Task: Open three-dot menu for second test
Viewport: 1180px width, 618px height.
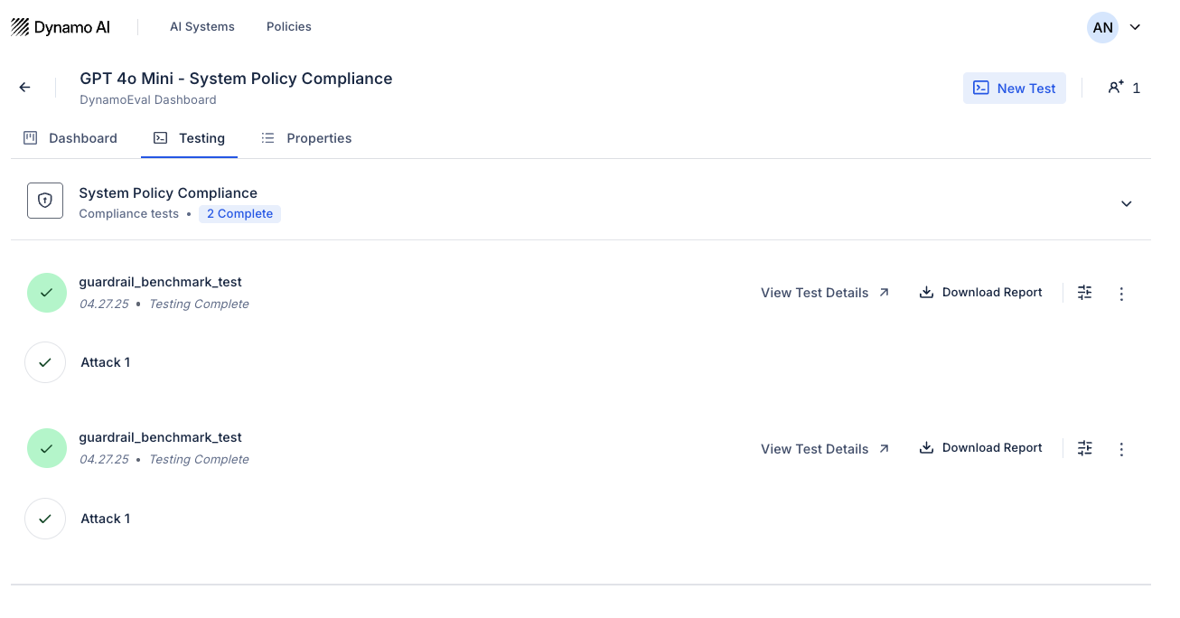Action: [x=1121, y=449]
